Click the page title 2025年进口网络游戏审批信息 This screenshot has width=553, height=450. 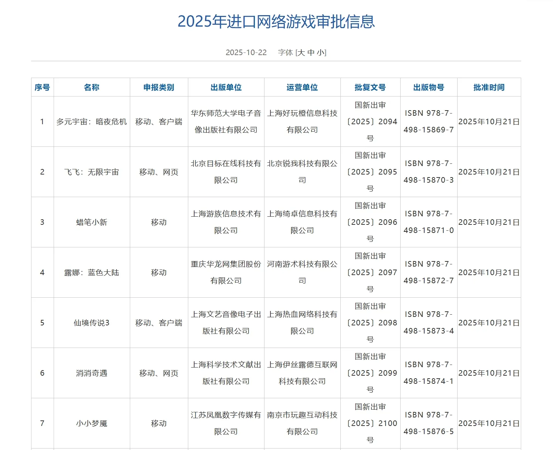276,22
